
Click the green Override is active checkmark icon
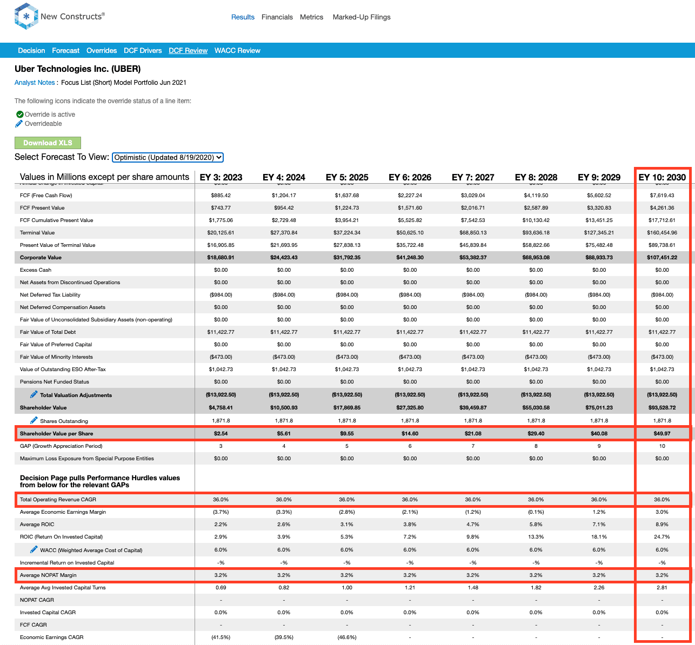(19, 115)
